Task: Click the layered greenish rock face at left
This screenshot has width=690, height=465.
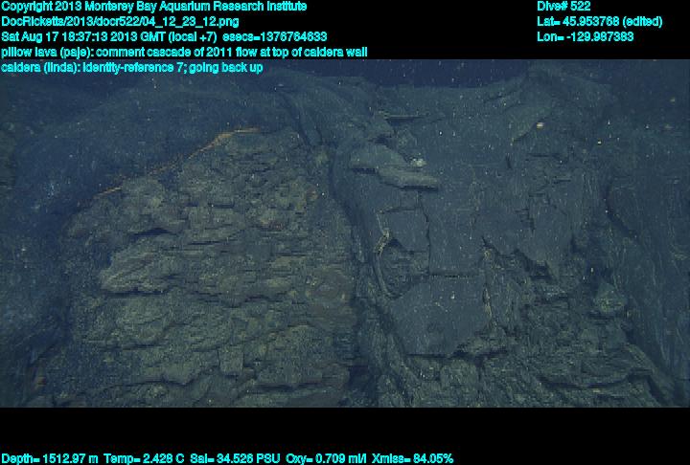Action: click(x=201, y=277)
